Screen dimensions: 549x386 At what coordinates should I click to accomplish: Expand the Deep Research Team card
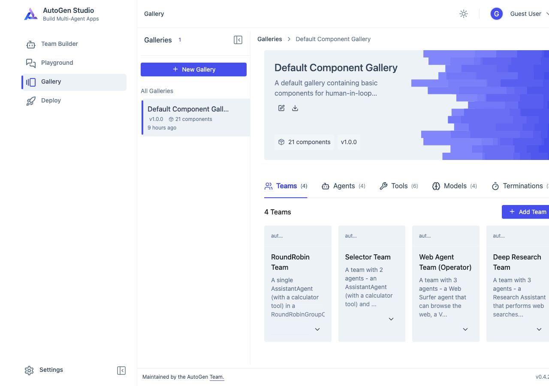point(539,329)
